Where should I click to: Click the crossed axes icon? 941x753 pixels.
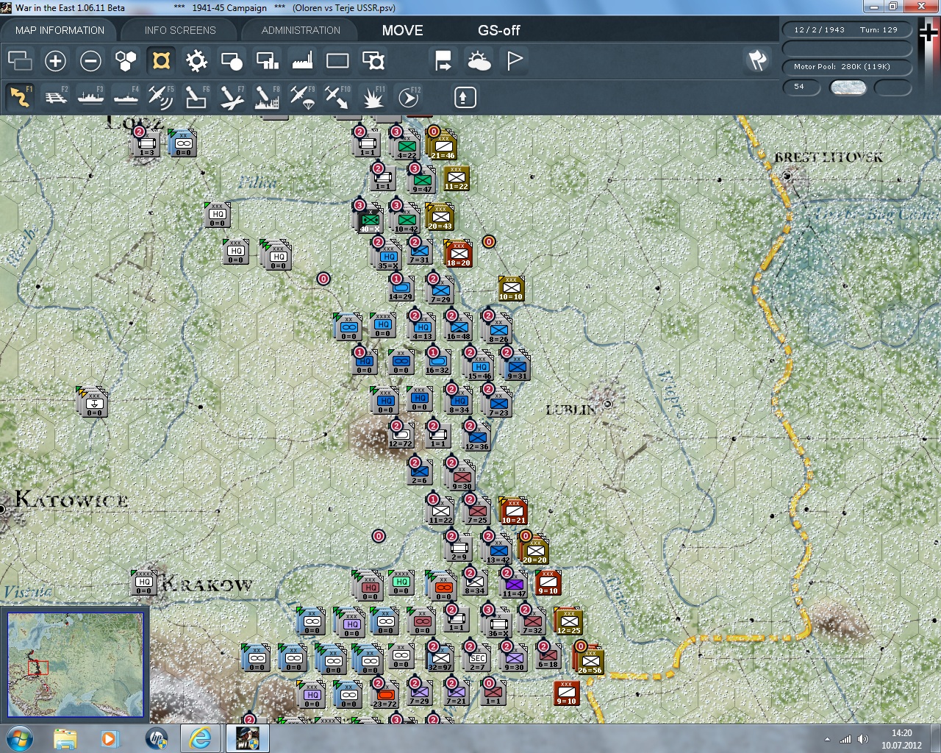(757, 60)
